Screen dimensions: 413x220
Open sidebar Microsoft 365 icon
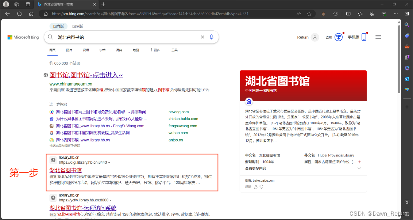pyautogui.click(x=407, y=68)
